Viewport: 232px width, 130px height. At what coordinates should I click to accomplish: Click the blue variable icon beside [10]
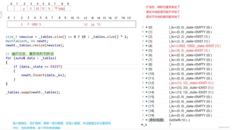tap(146, 74)
